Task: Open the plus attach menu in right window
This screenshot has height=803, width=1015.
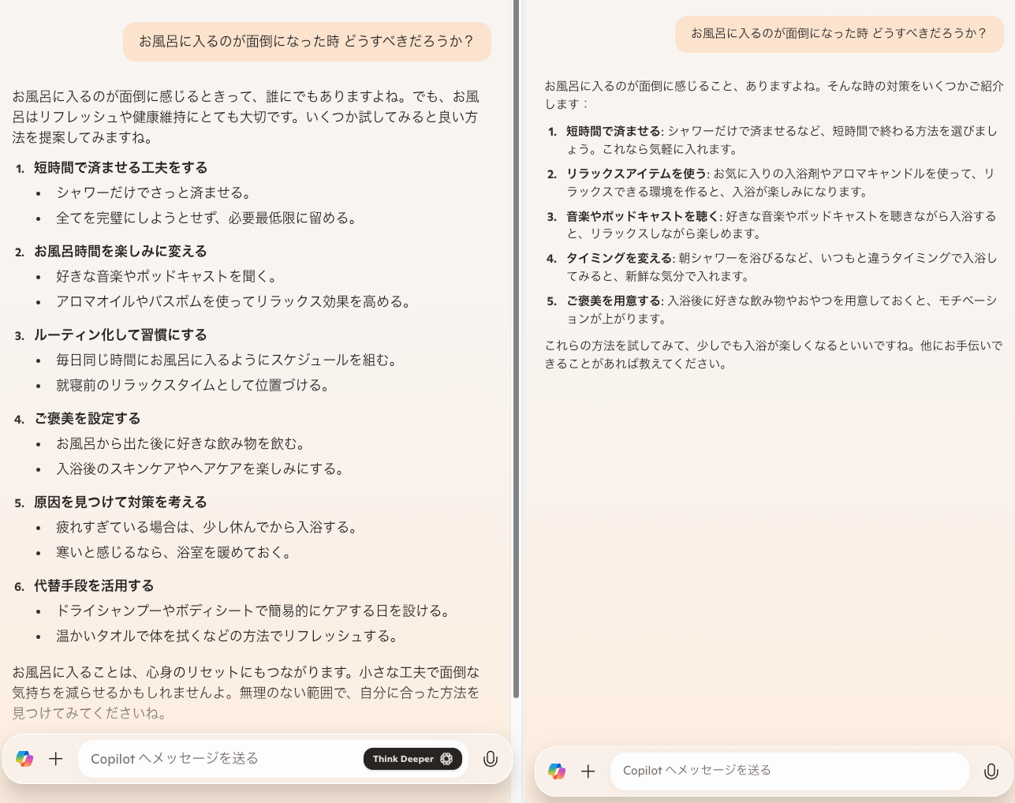Action: [x=588, y=771]
